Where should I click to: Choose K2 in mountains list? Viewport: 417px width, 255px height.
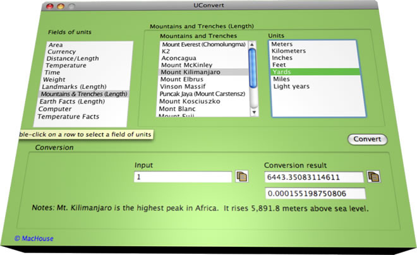[x=203, y=51]
